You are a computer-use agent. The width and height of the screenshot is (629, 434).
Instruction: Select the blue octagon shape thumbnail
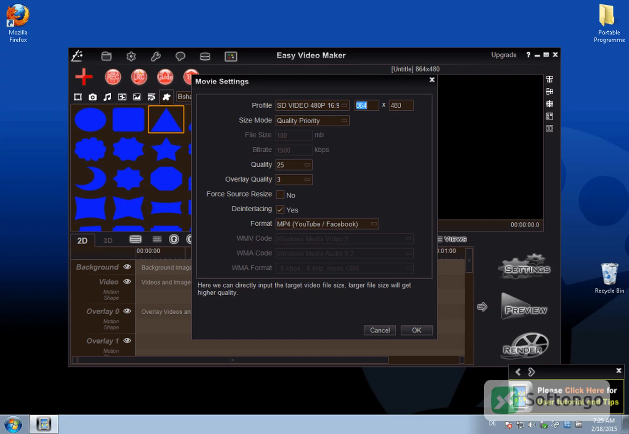[166, 179]
